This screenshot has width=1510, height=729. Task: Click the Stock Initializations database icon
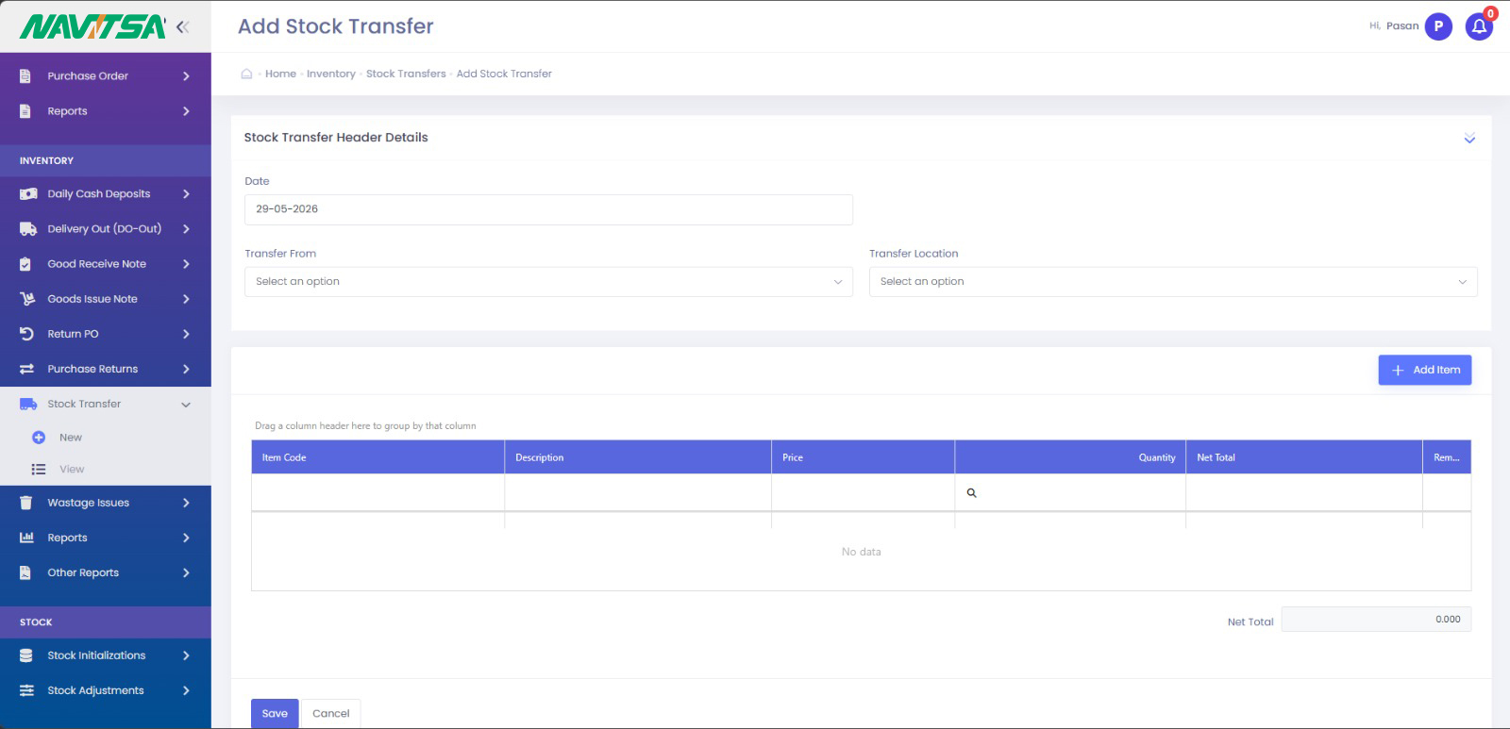point(26,655)
